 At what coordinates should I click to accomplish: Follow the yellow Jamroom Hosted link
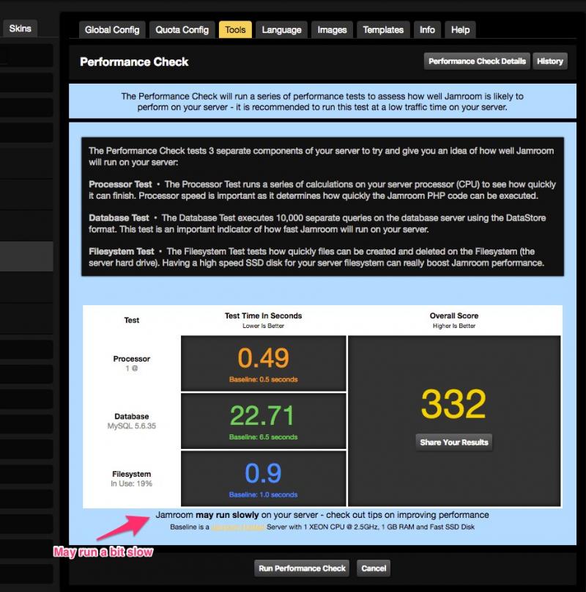click(x=233, y=527)
